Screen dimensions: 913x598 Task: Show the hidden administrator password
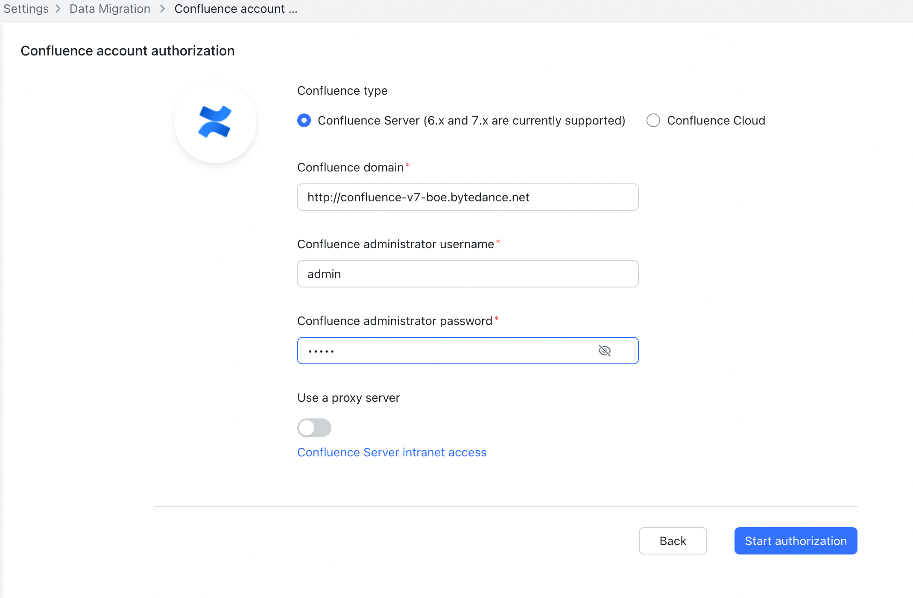[x=605, y=351]
